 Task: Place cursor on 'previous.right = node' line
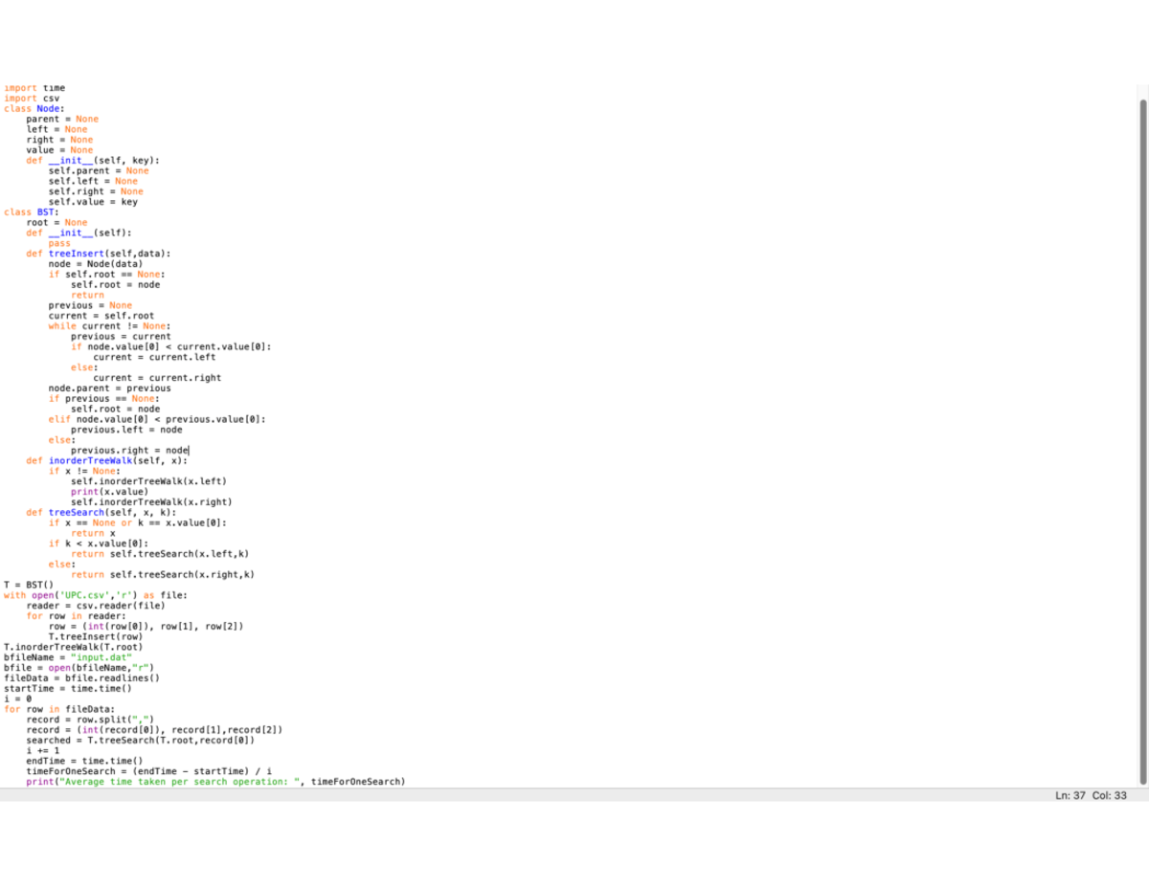pyautogui.click(x=129, y=450)
